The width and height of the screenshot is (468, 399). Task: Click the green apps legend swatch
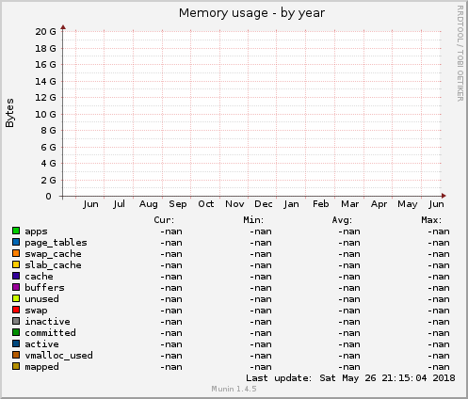[16, 231]
